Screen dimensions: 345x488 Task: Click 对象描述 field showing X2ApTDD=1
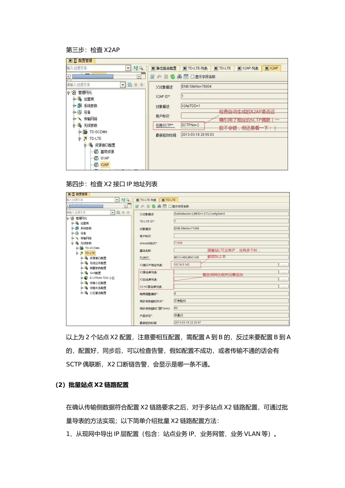coord(234,106)
